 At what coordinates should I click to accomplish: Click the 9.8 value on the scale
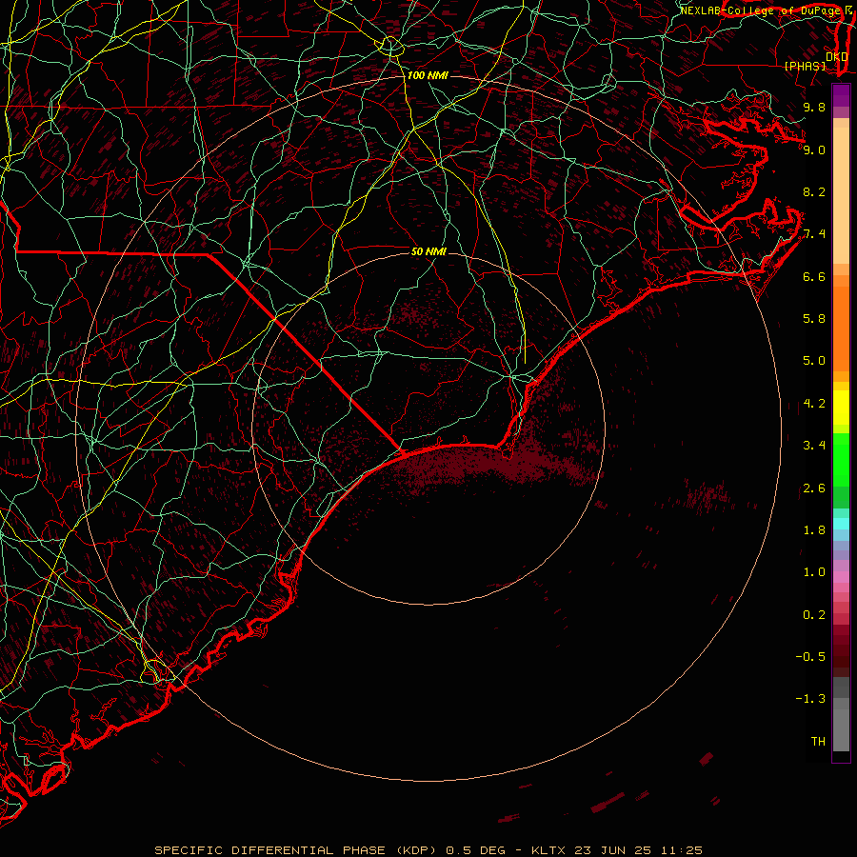(x=814, y=107)
